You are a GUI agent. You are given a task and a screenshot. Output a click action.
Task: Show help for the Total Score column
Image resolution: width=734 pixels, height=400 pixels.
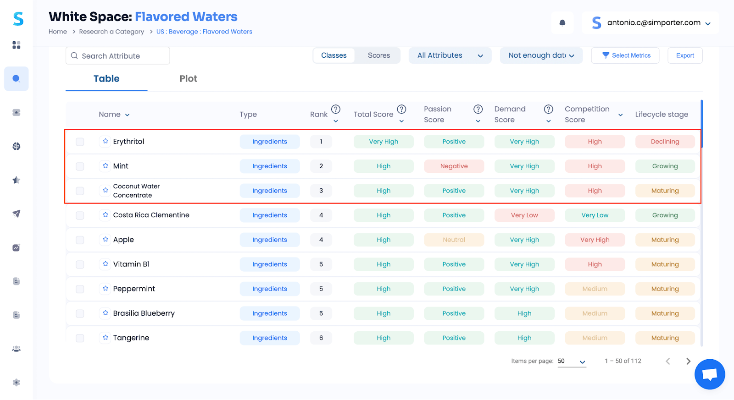[x=402, y=109]
